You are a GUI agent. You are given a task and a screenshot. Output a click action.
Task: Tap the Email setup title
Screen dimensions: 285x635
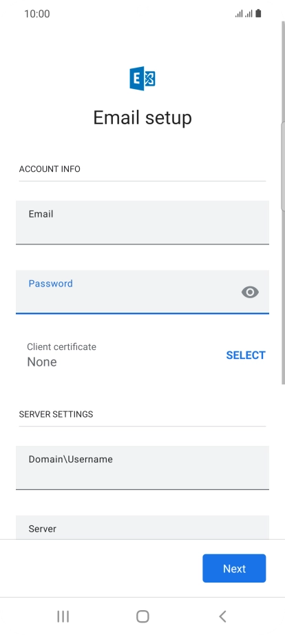(x=142, y=118)
